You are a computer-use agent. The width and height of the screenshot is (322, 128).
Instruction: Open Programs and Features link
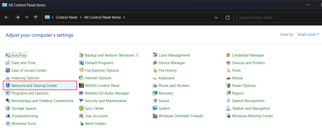coord(30,93)
